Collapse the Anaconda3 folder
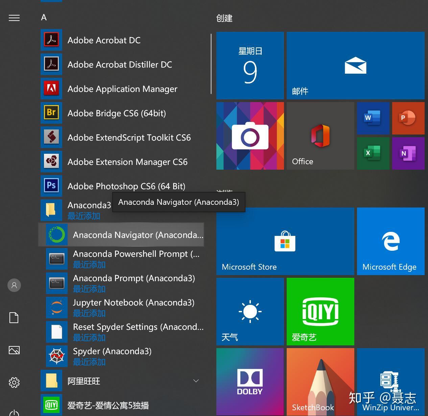Screen dimensions: 428x416 point(122,210)
